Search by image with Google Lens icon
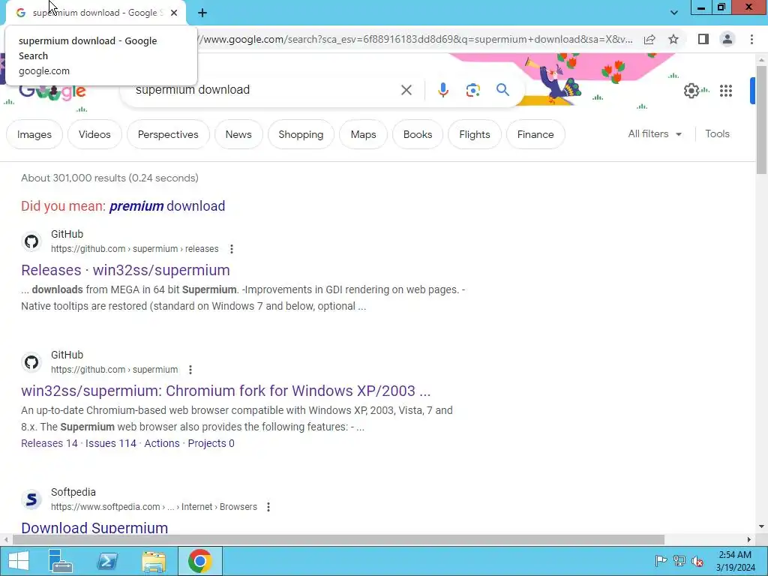This screenshot has height=576, width=768. tap(472, 90)
